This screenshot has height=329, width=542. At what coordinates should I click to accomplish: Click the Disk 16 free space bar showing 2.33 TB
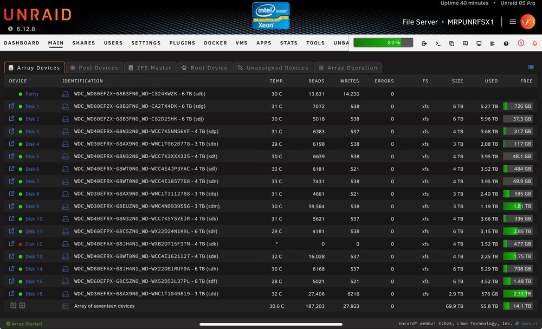point(518,294)
